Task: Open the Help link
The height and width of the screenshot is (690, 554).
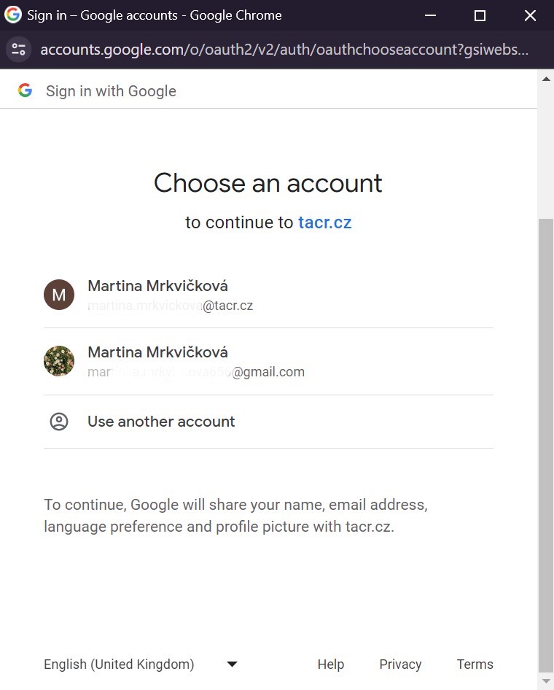Action: pos(331,664)
